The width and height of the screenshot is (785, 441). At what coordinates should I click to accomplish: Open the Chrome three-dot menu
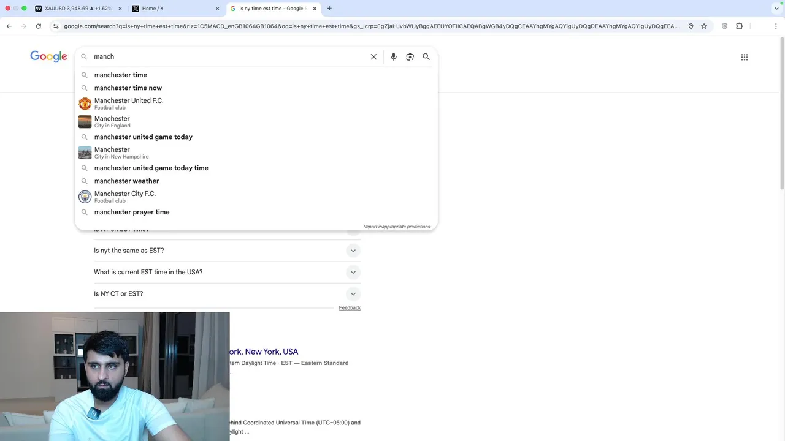tap(776, 26)
